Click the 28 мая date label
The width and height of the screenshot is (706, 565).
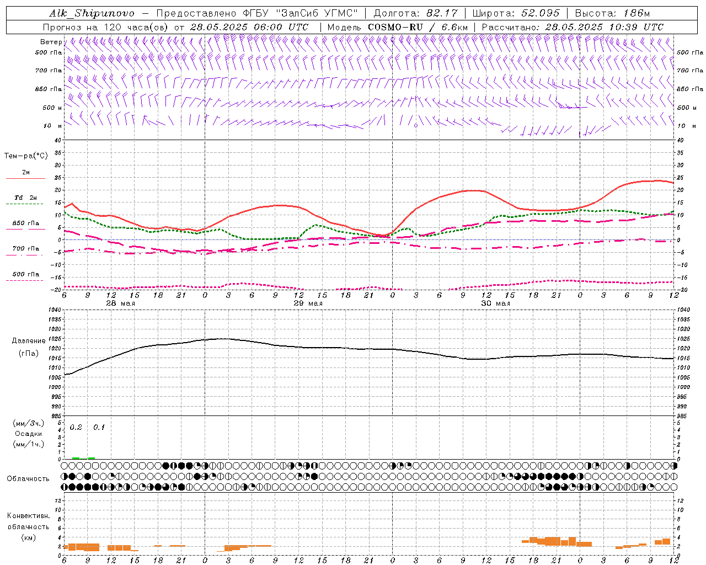coord(120,303)
